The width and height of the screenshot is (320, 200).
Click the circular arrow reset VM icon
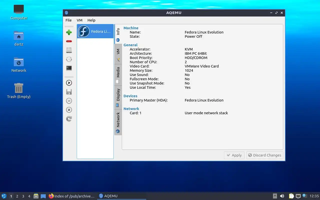tap(69, 119)
